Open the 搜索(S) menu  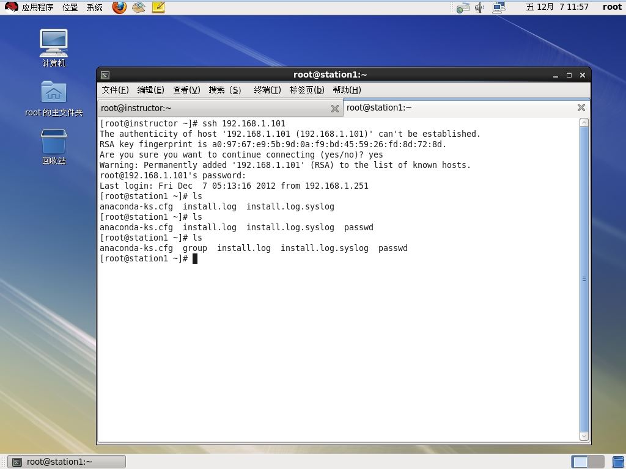(225, 90)
